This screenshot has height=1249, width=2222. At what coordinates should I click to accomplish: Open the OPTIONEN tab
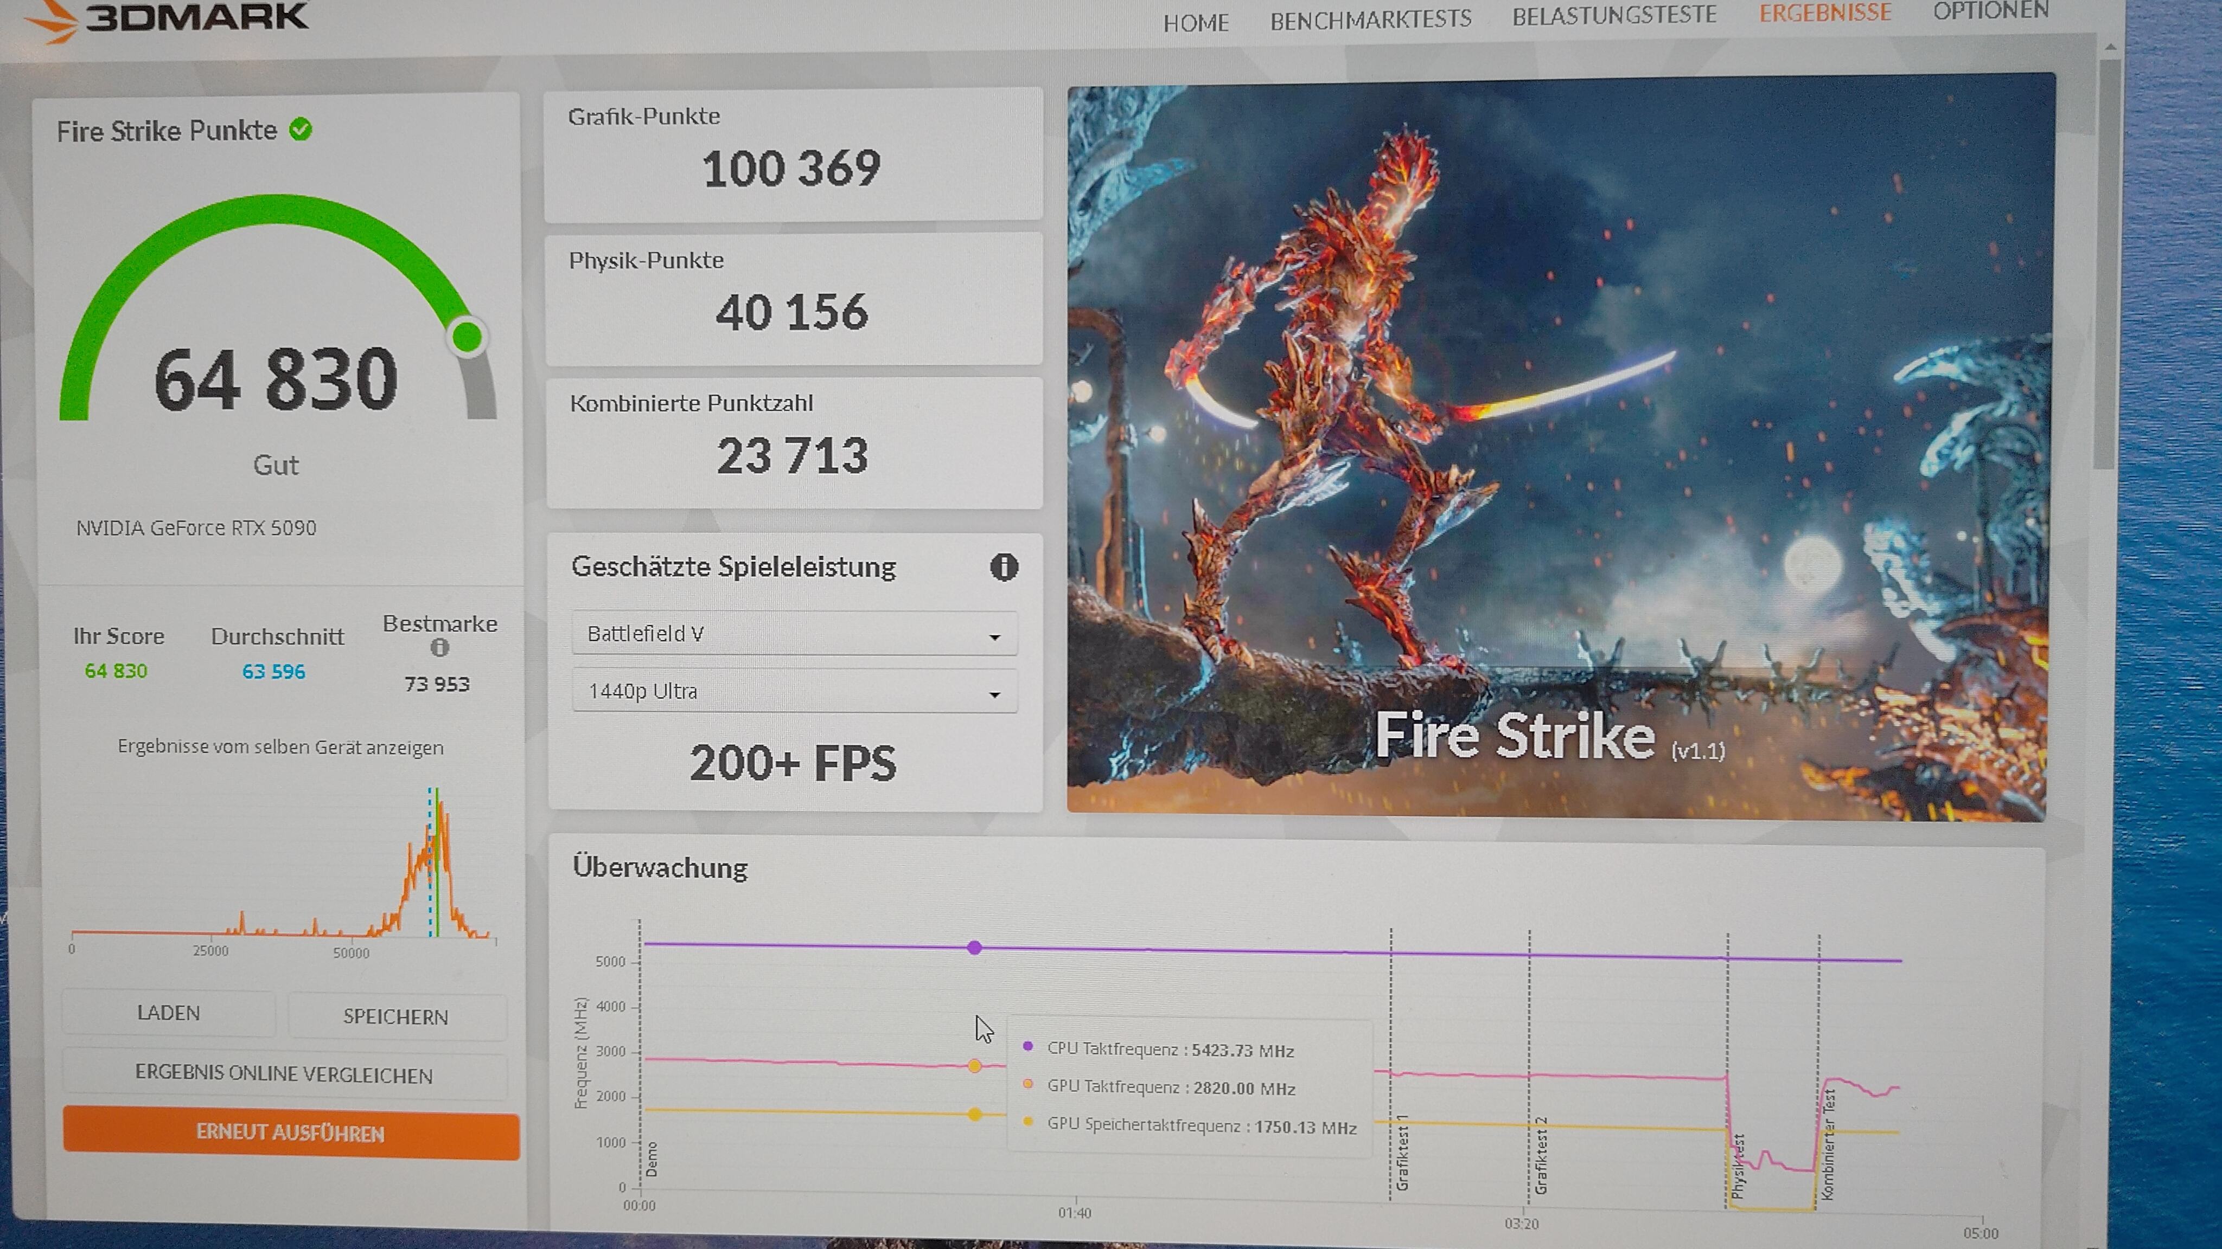point(1991,10)
